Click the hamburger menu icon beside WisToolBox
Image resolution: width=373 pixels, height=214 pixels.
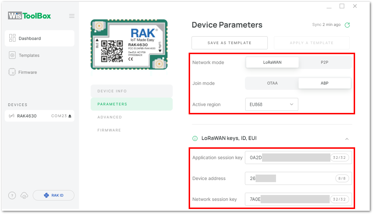[72, 16]
